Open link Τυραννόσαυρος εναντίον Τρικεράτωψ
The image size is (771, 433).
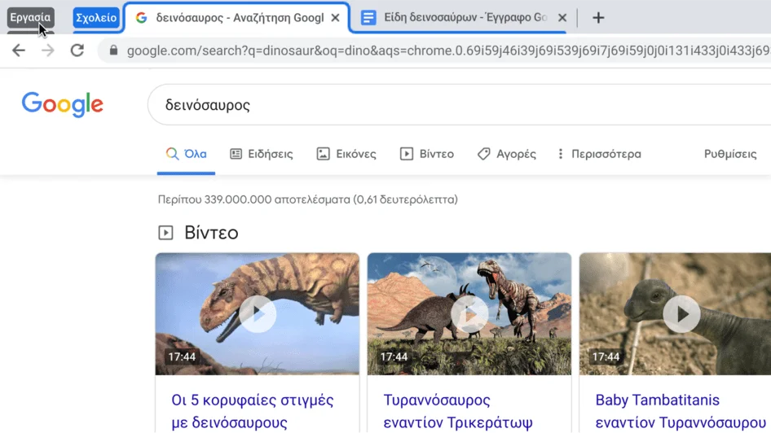coord(458,411)
